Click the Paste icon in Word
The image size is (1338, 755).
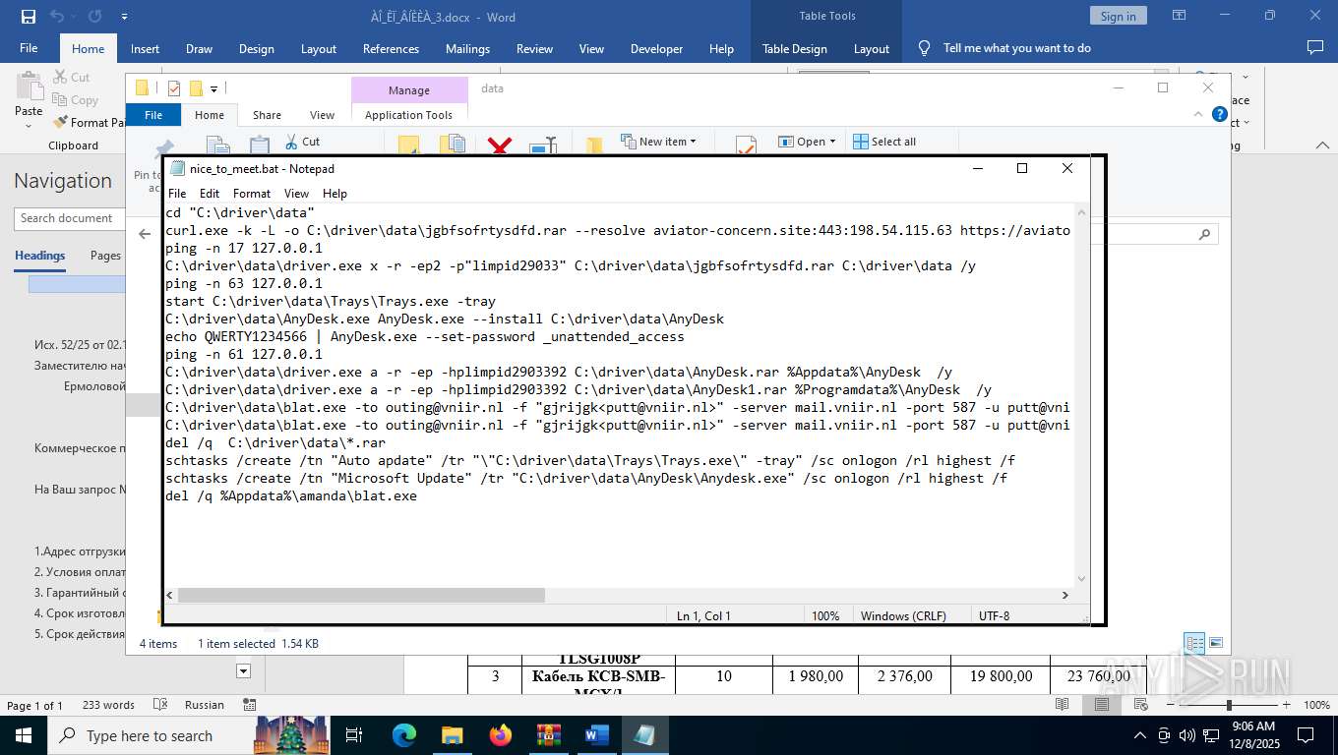(x=29, y=87)
